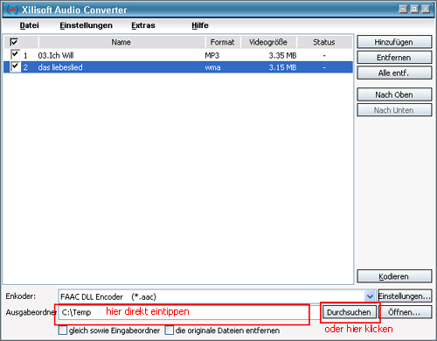Sort by the Videogröße column header
Image resolution: width=437 pixels, height=341 pixels.
pos(268,42)
